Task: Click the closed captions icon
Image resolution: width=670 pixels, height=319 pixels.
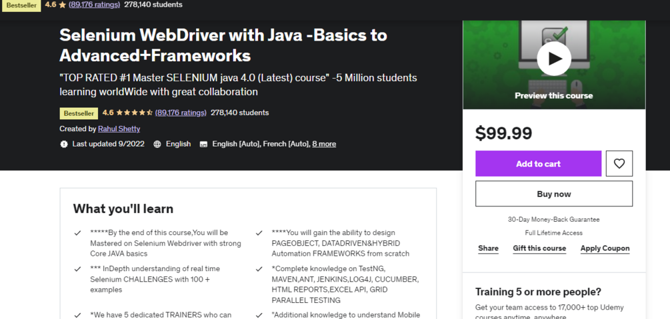Action: (204, 144)
